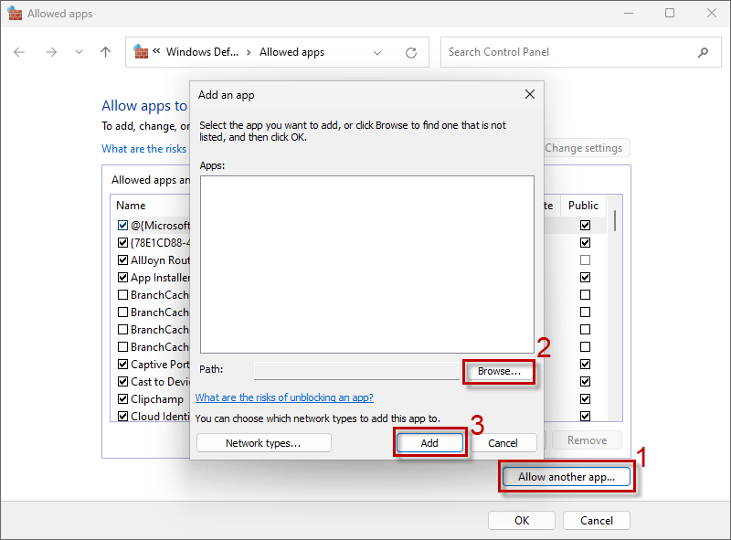The image size is (731, 540).
Task: Refresh the Allowed apps page
Action: point(410,53)
